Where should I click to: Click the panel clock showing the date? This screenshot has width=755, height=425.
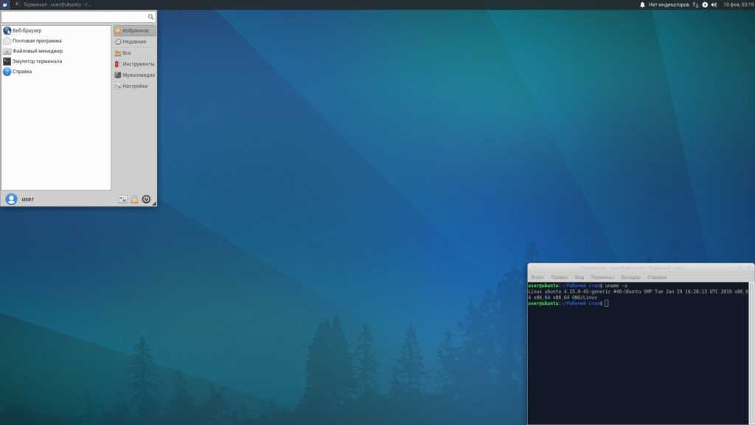737,4
